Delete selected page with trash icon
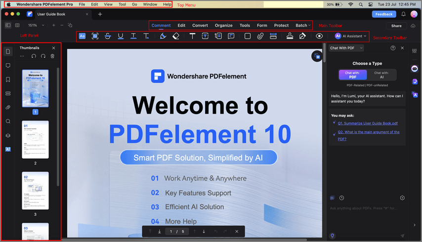This screenshot has width=422, height=242. click(x=52, y=56)
